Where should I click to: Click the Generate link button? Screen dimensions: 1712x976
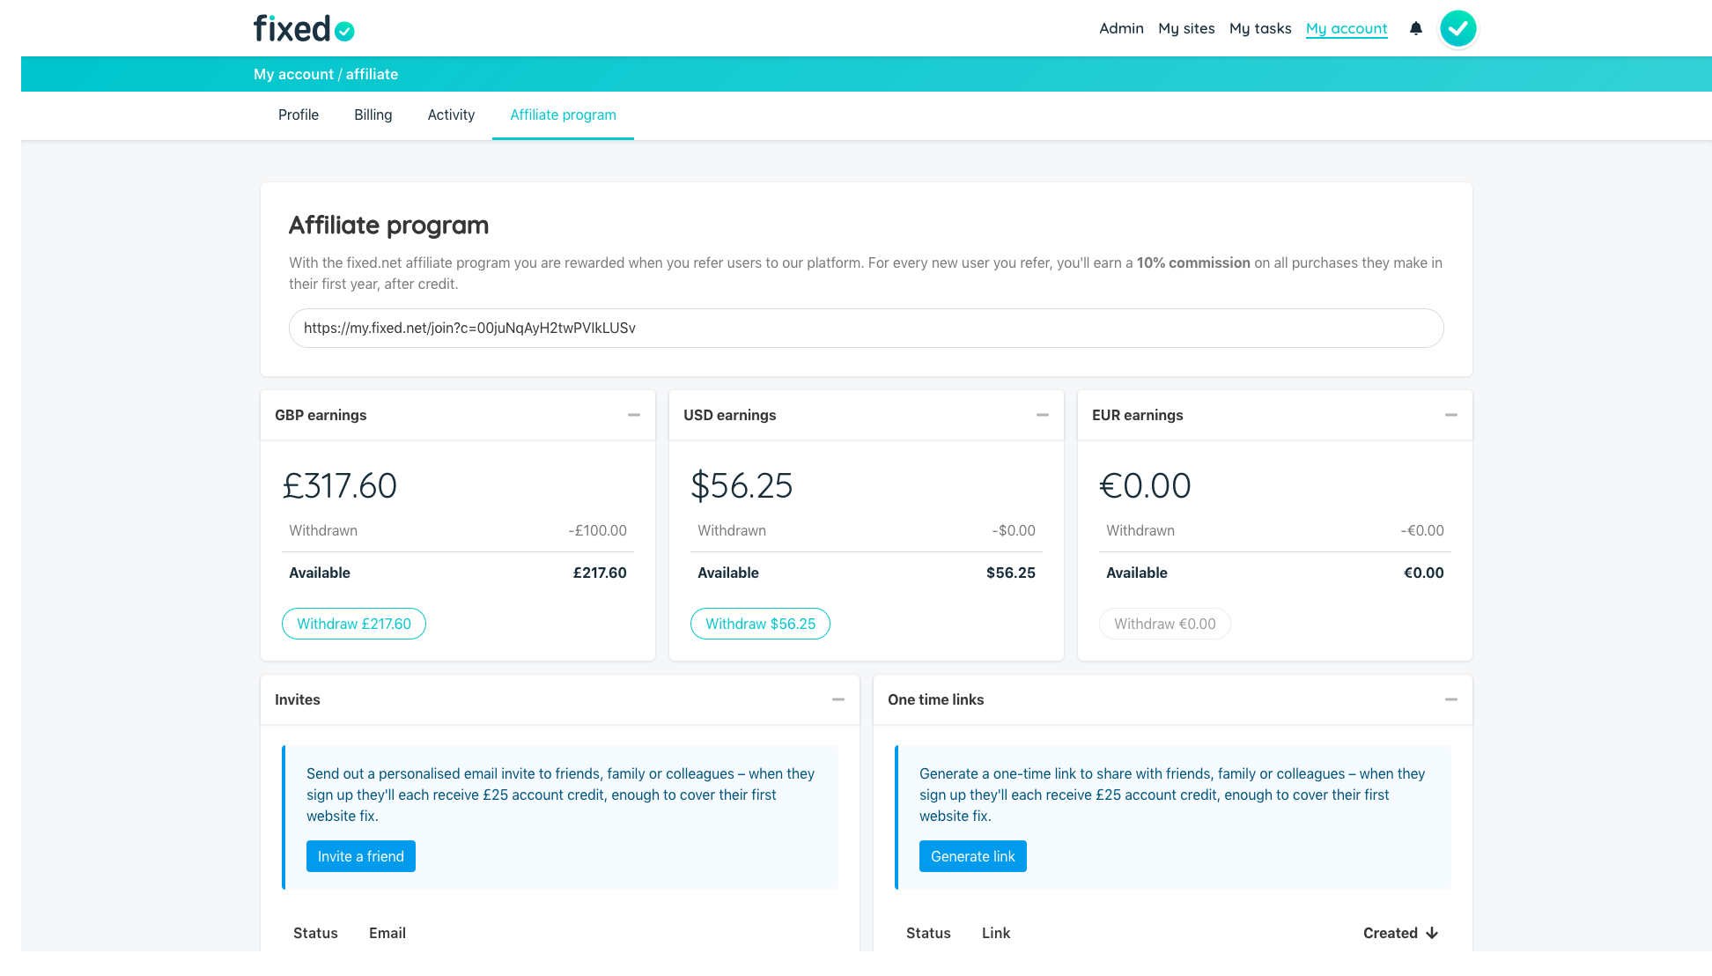[x=973, y=856]
